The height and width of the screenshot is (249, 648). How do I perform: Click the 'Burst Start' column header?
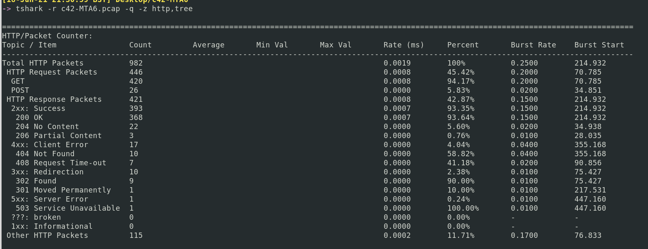click(x=599, y=45)
